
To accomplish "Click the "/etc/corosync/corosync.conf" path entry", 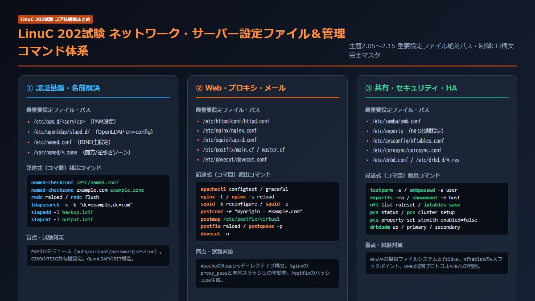I will pyautogui.click(x=406, y=150).
